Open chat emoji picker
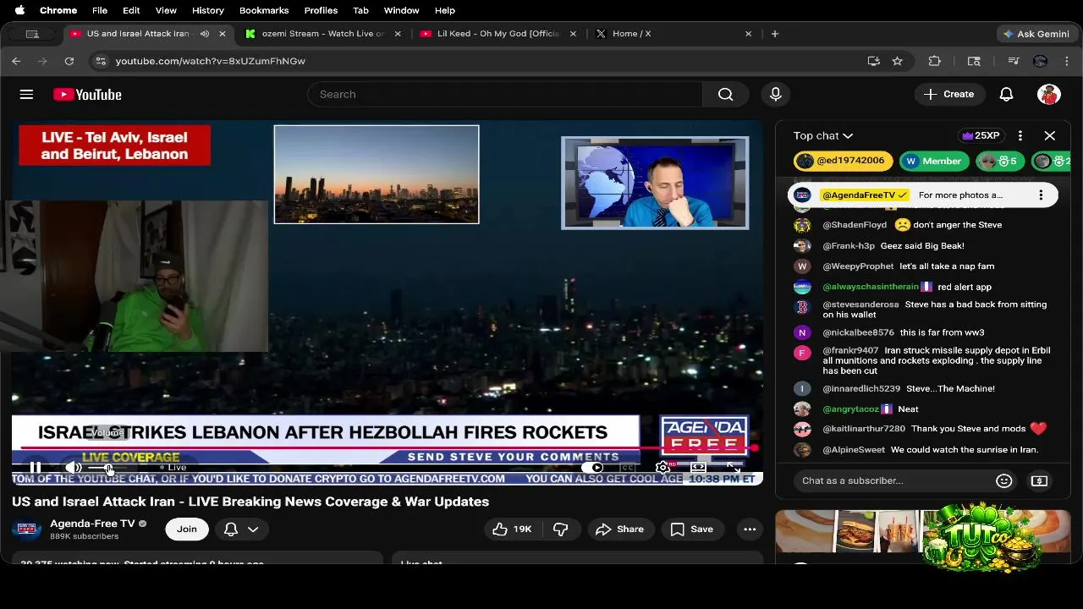Image resolution: width=1083 pixels, height=609 pixels. (x=1004, y=480)
